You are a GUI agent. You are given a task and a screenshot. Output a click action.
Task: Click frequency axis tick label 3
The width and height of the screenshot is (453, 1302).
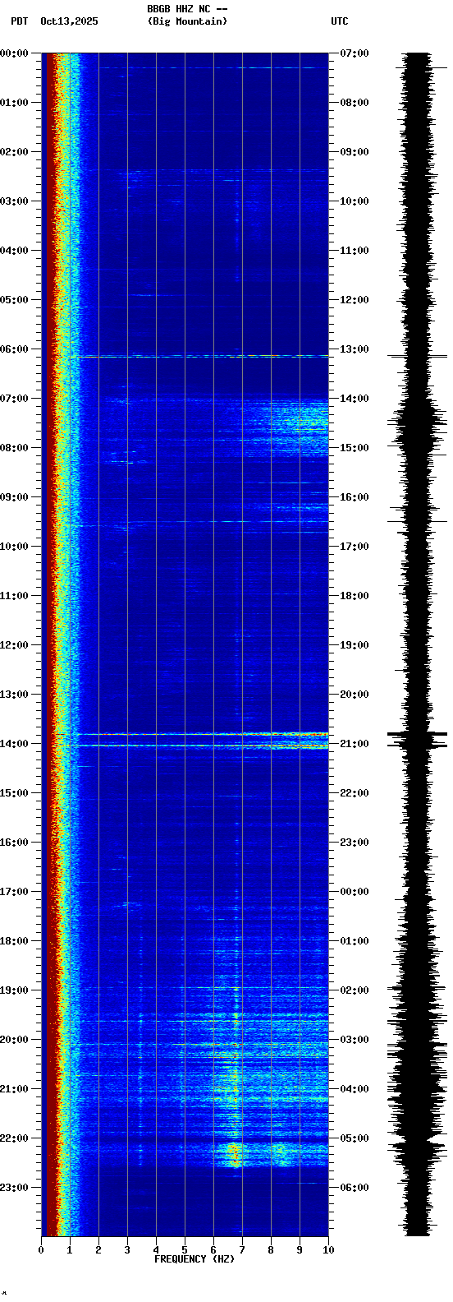(127, 1250)
